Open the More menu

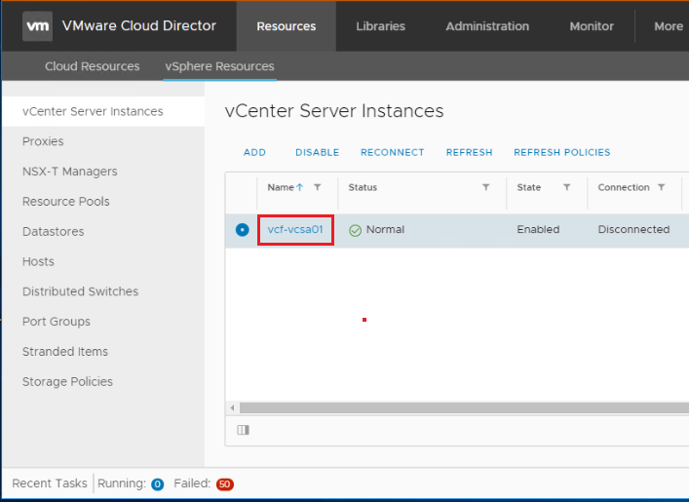669,26
